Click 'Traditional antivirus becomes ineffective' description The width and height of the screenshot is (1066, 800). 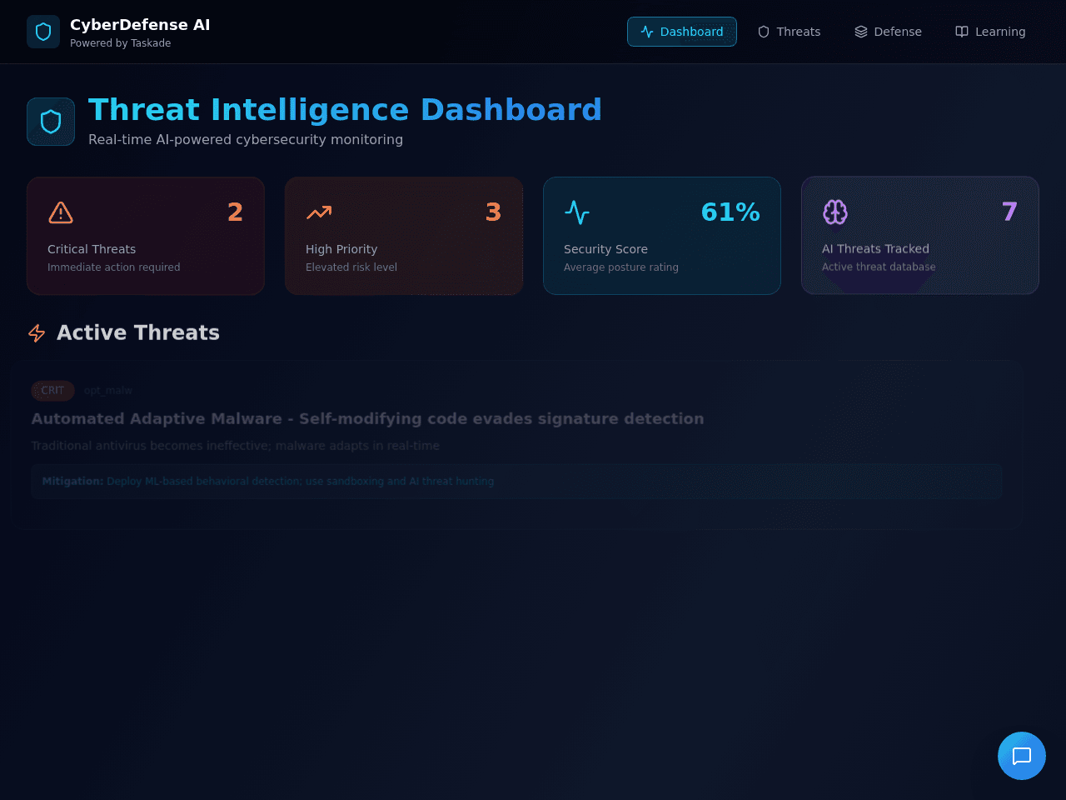click(x=235, y=446)
